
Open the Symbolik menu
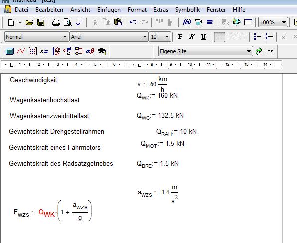(x=187, y=10)
